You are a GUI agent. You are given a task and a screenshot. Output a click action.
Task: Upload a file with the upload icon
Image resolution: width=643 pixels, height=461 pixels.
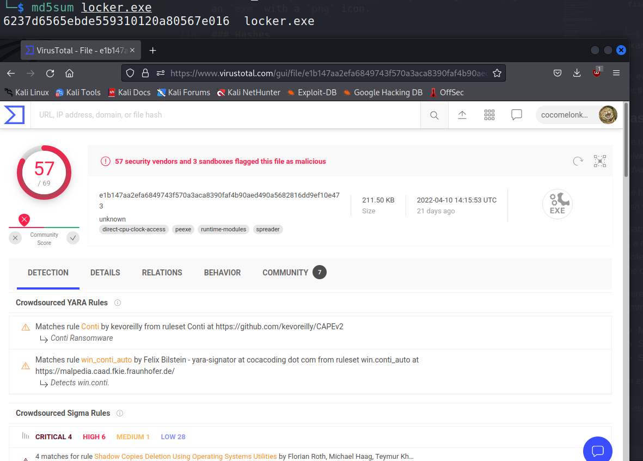(462, 115)
